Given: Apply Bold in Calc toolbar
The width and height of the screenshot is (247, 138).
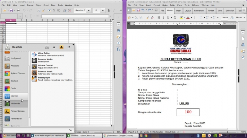Looking at the screenshot, I should coord(109,10).
